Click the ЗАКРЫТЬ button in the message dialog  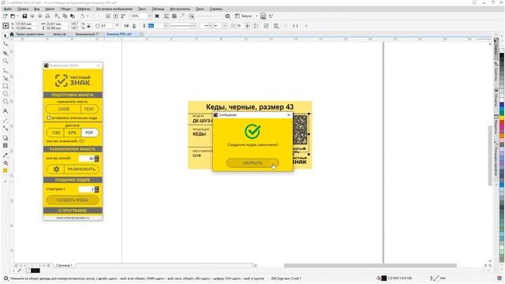[x=252, y=163]
